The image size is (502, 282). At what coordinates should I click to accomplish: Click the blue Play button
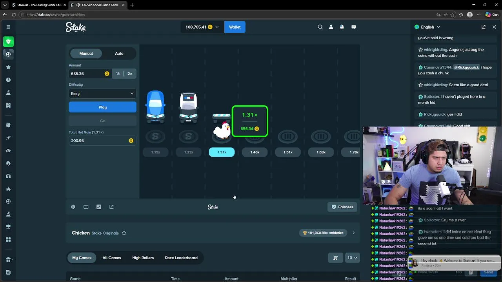[102, 107]
